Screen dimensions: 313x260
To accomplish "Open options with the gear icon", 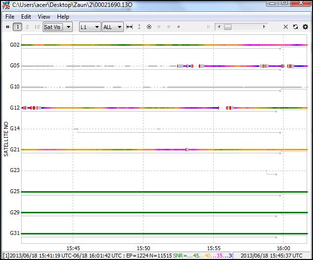I will coord(305,27).
